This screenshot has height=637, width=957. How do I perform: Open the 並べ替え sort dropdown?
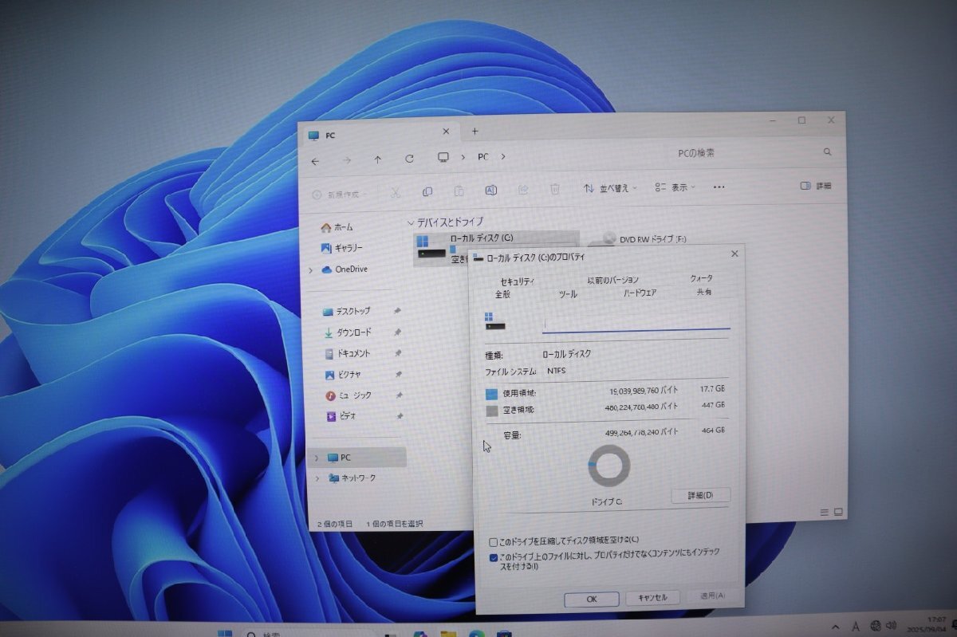(610, 188)
